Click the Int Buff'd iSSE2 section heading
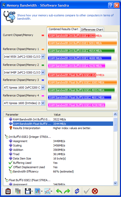This screenshot has width=121, height=197. coord(30,137)
